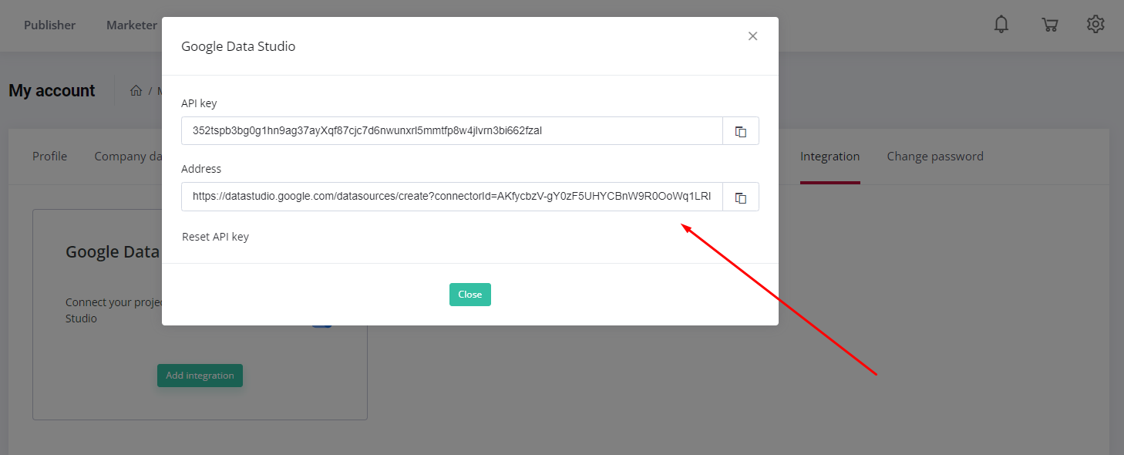Click the green Close button

coord(470,295)
